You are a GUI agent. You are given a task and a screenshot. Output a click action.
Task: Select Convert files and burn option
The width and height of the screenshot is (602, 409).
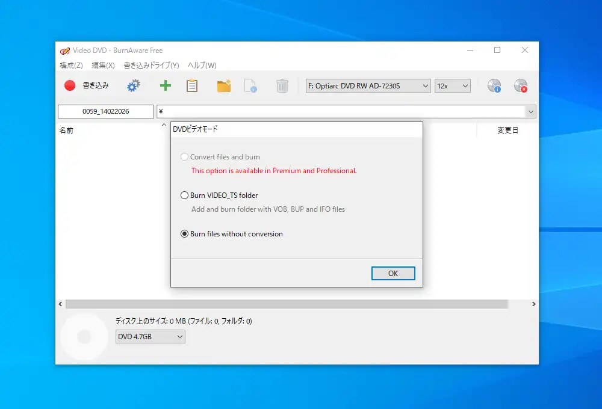(185, 157)
